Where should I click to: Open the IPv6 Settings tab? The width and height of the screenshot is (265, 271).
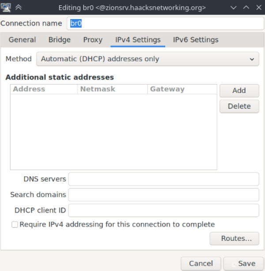196,40
